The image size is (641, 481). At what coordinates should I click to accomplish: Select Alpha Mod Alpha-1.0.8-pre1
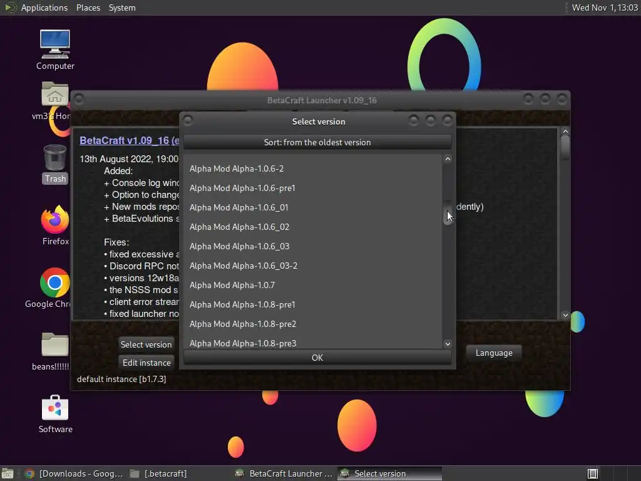coord(313,305)
